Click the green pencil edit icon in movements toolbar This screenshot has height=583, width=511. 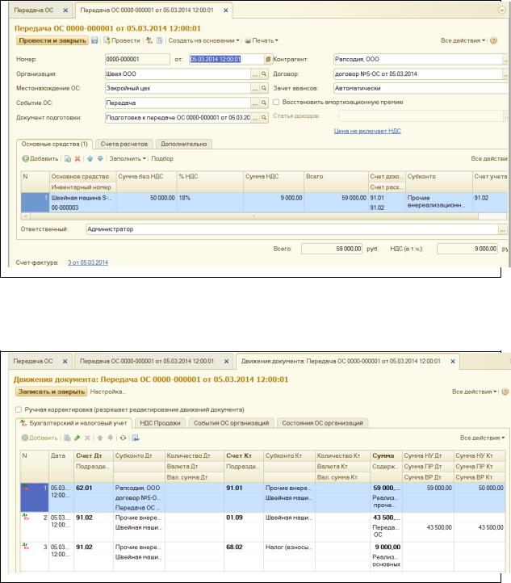point(77,438)
